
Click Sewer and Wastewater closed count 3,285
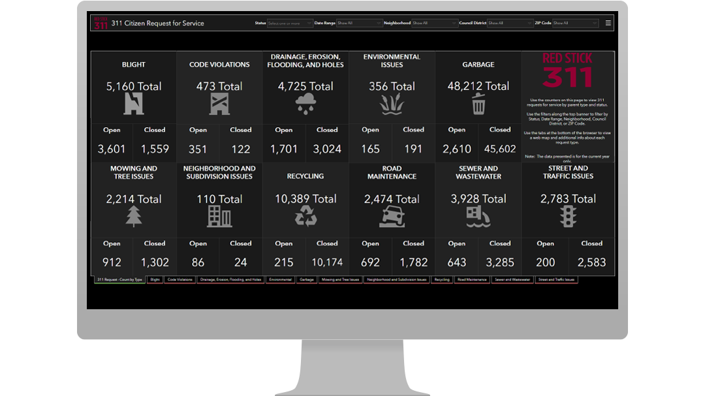[x=500, y=262]
